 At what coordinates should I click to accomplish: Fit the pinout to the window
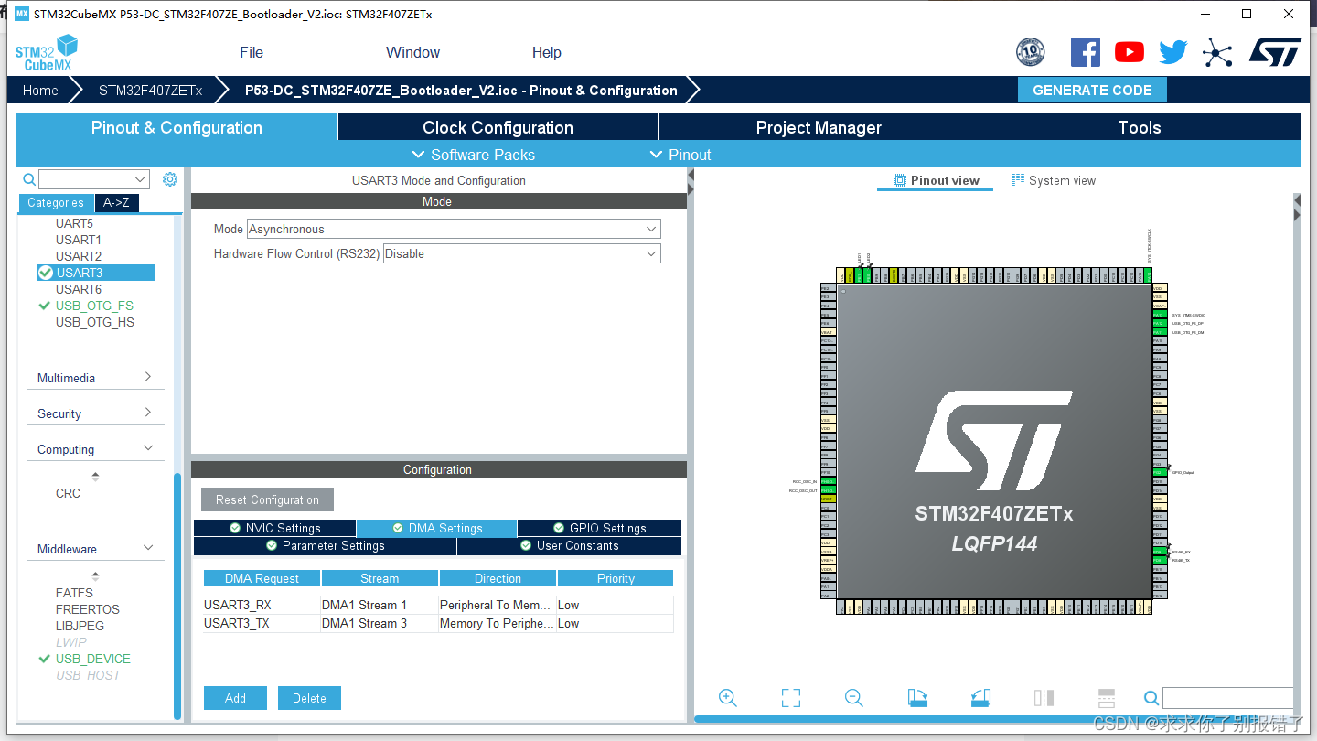pos(790,697)
